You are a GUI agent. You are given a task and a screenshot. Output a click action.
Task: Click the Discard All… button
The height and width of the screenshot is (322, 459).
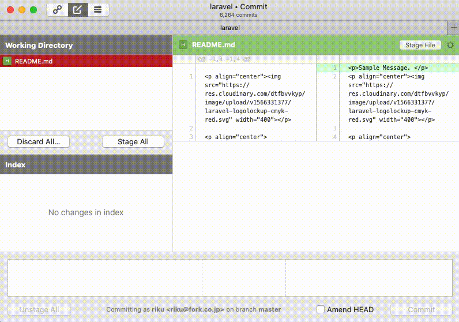click(x=39, y=142)
